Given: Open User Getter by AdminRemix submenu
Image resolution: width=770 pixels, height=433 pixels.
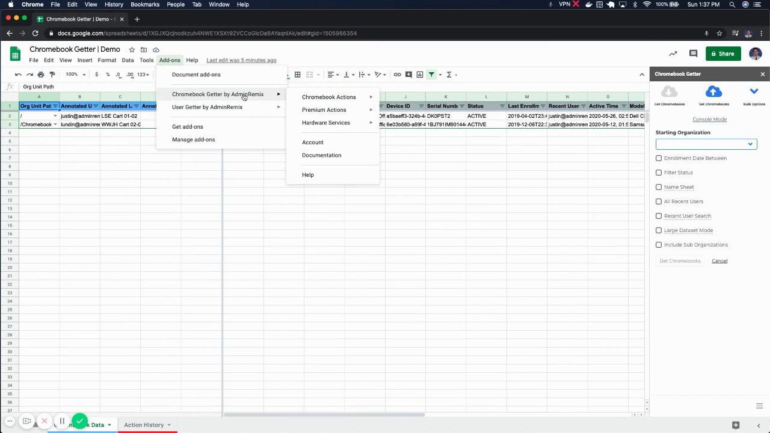Looking at the screenshot, I should [221, 107].
